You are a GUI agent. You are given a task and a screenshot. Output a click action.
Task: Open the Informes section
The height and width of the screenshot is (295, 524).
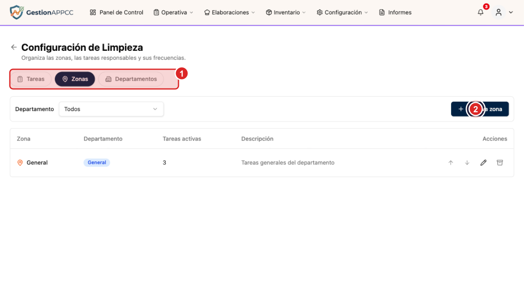(x=395, y=12)
